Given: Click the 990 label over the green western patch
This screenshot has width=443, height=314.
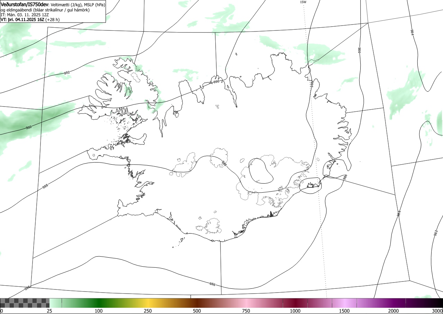Looking at the screenshot, I should pos(29,128).
